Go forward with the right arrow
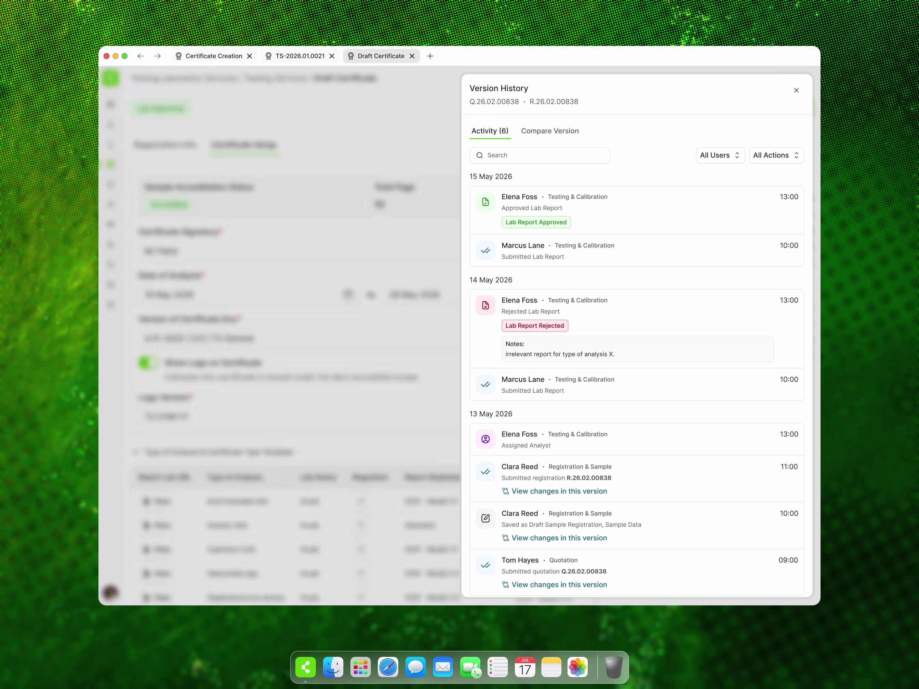 (158, 56)
